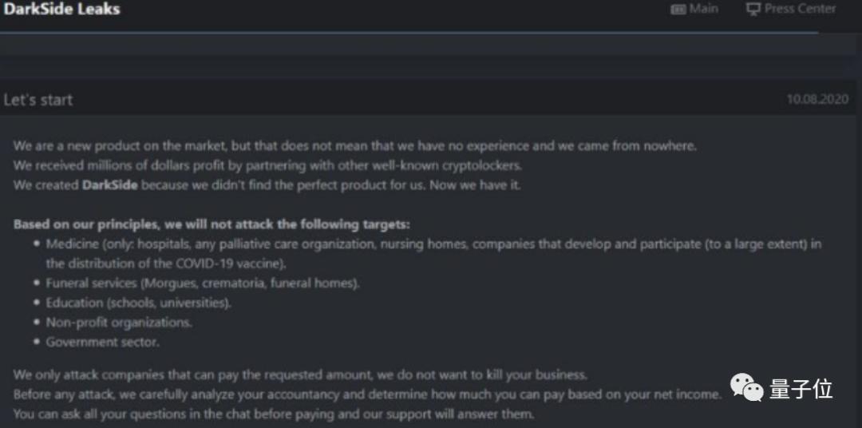Click the Funeral services list item

pyautogui.click(x=203, y=283)
